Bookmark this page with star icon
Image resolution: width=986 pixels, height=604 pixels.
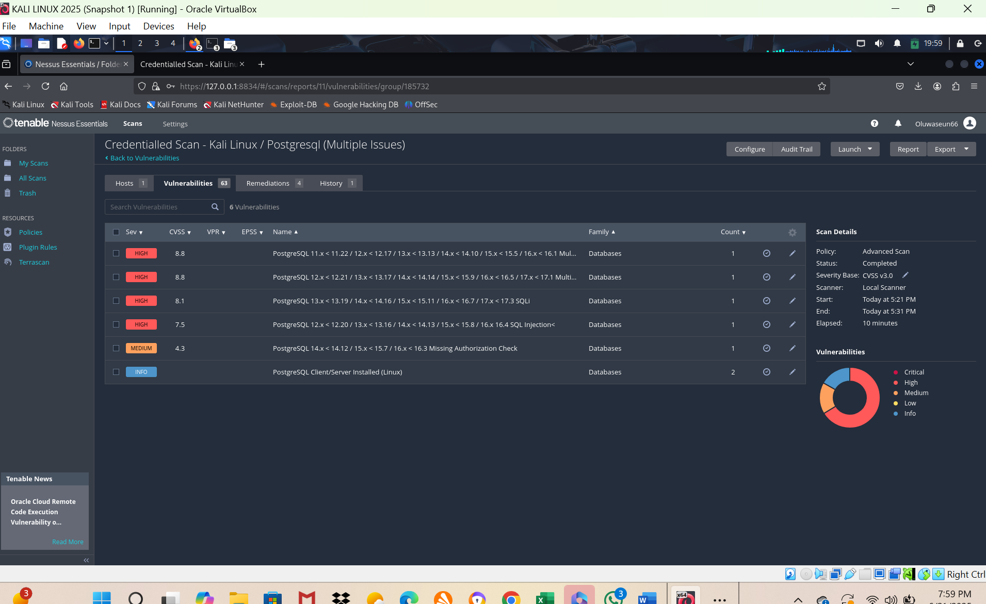pos(822,86)
